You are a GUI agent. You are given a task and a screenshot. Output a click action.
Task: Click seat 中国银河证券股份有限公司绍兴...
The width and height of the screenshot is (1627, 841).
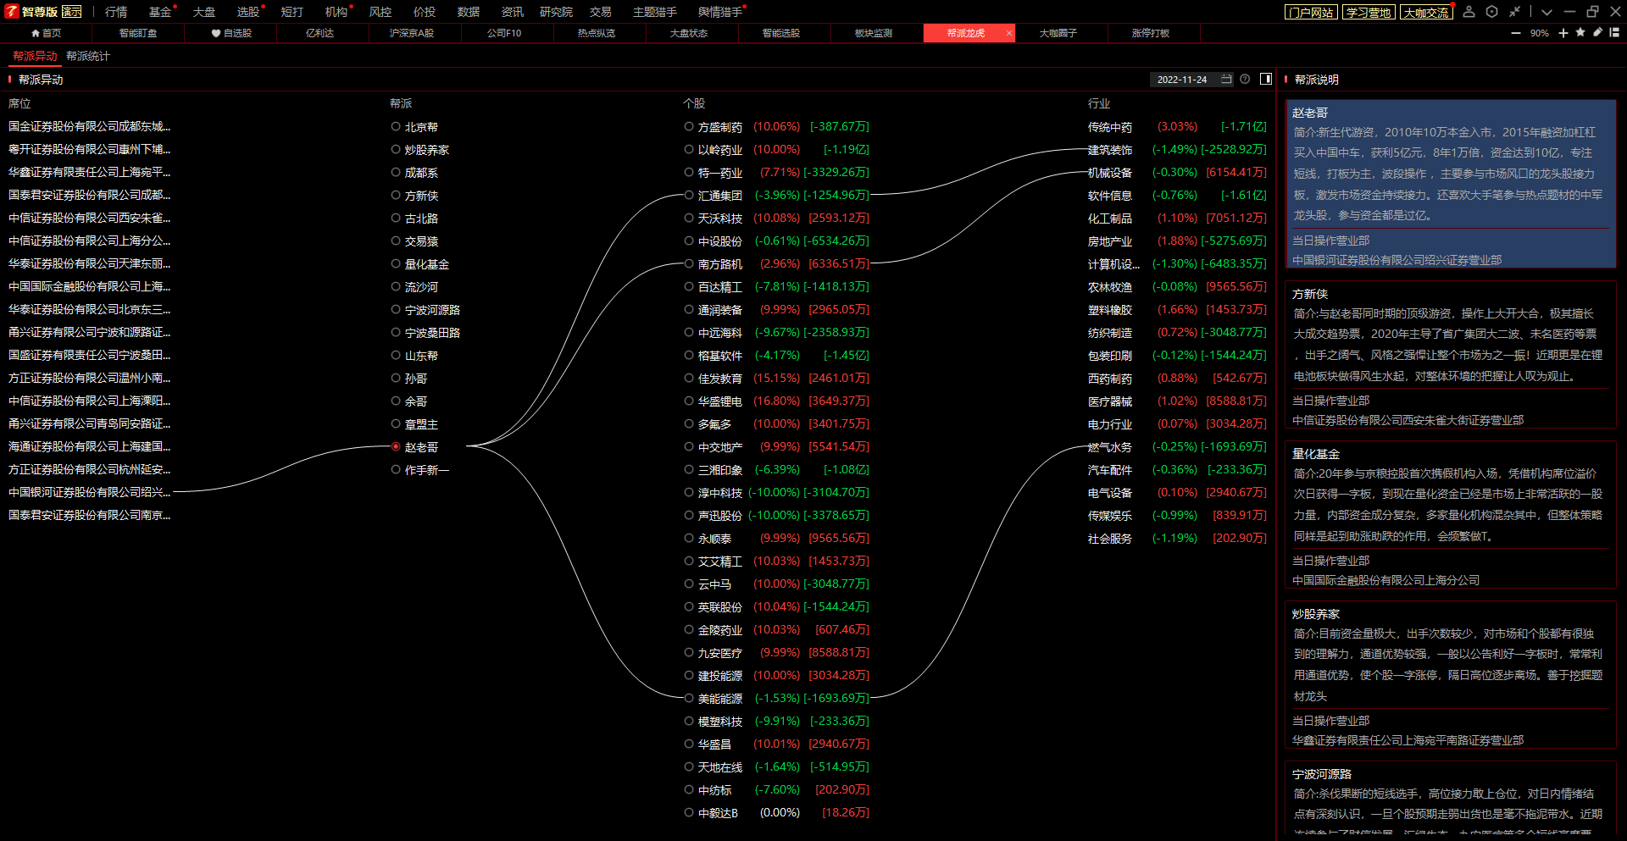[89, 492]
